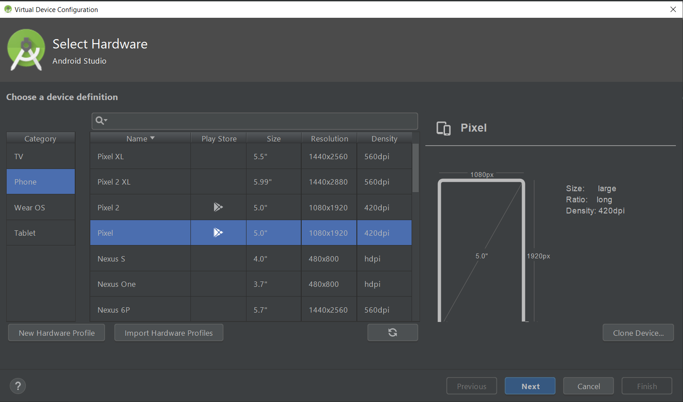Image resolution: width=683 pixels, height=402 pixels.
Task: Click the Resolution column header
Action: 329,138
